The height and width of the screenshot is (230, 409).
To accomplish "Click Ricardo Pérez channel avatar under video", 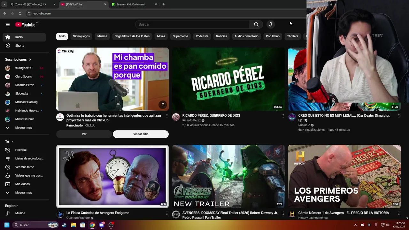I will 176,117.
